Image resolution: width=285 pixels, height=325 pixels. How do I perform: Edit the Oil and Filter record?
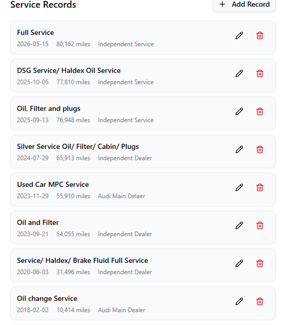[x=239, y=225]
